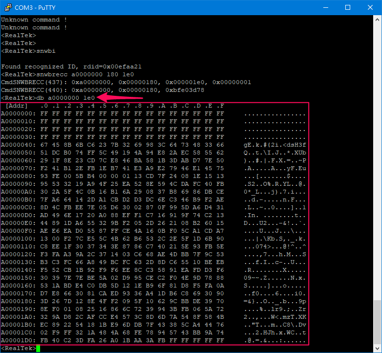Screen dimensions: 382x353
Task: Click the 'CmdSNWBRECC(437)' output line
Action: (126, 82)
